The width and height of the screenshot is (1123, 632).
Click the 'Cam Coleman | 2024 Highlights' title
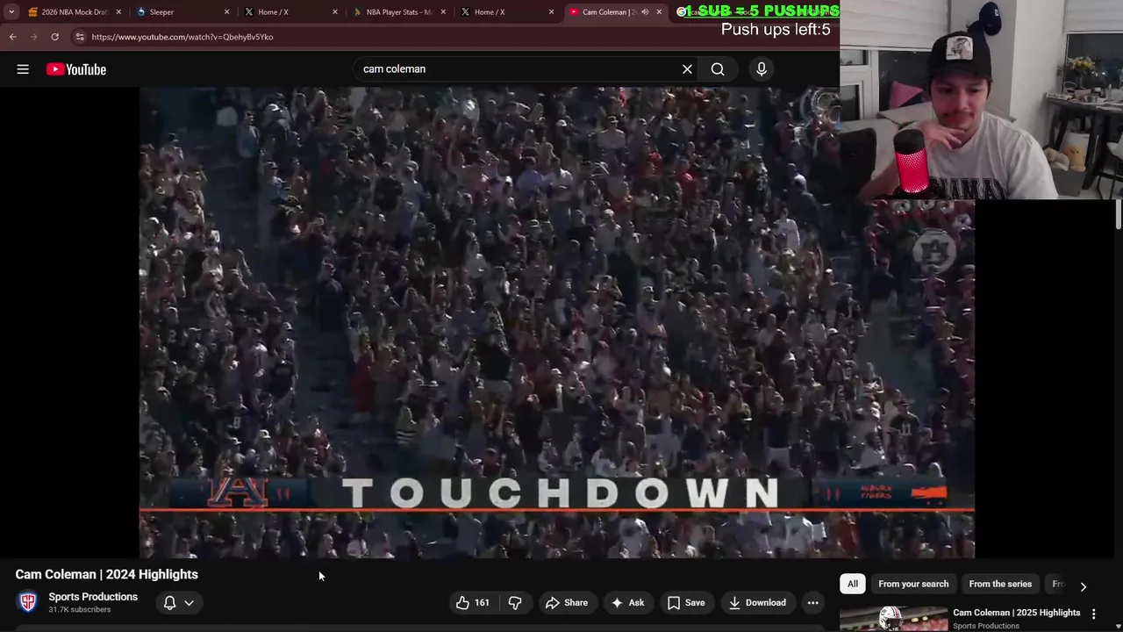point(106,574)
